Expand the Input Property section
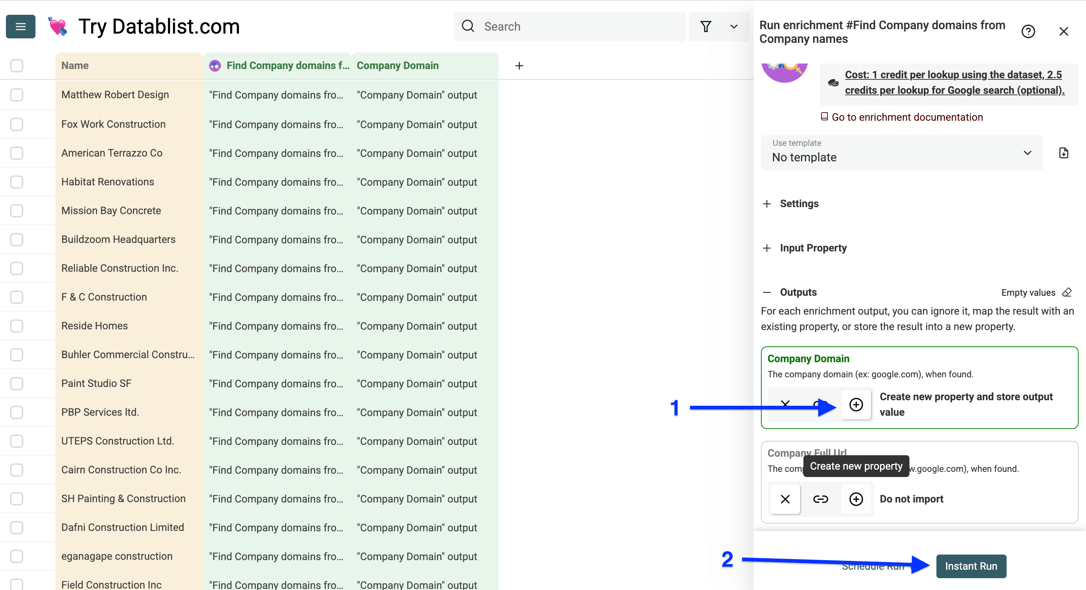 tap(812, 248)
